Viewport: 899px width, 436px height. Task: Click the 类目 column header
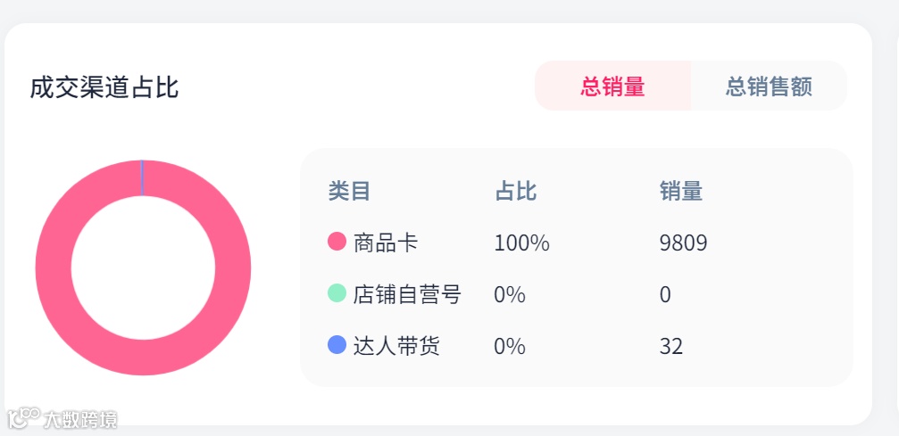(x=349, y=191)
